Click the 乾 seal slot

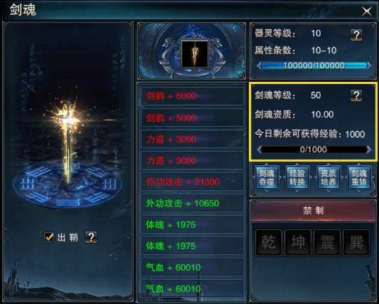[269, 243]
